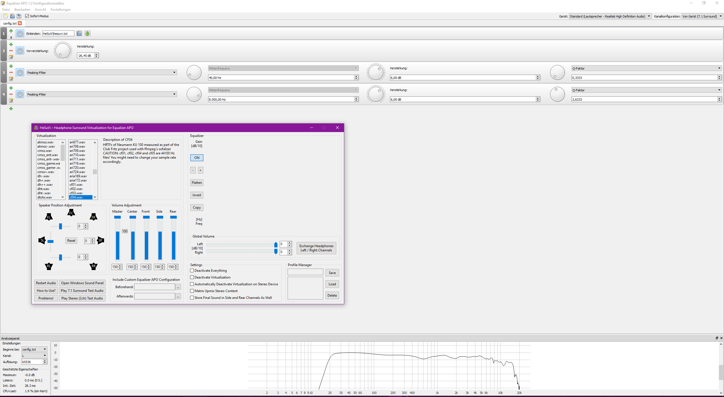Open the Kanal dropdown in Analysepanel

(x=34, y=355)
